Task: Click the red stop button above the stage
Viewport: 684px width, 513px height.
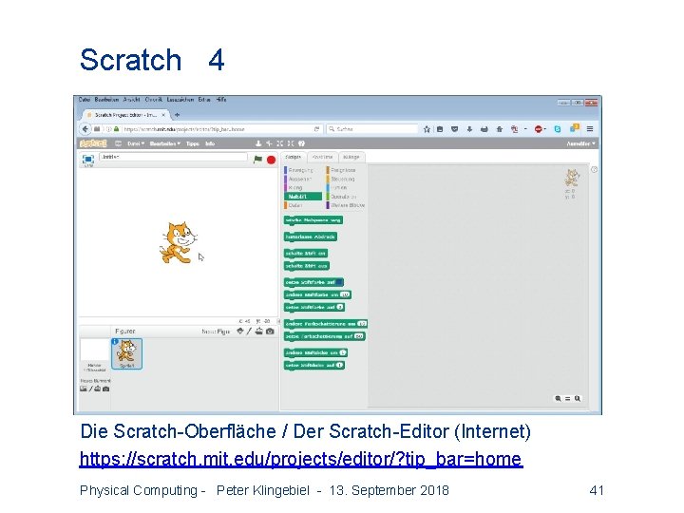Action: (271, 161)
